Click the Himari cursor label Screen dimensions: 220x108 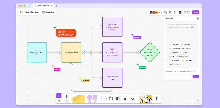137,38
